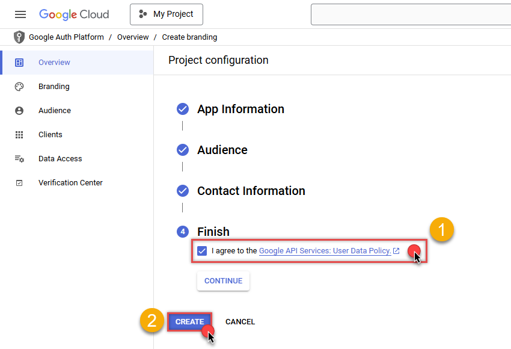The height and width of the screenshot is (349, 511).
Task: Go to Overview breadcrumb link
Action: coord(133,37)
